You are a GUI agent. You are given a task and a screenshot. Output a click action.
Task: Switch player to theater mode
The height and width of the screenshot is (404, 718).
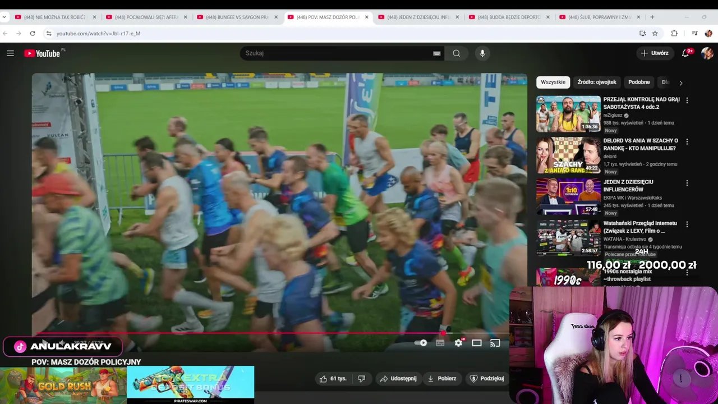[477, 343]
